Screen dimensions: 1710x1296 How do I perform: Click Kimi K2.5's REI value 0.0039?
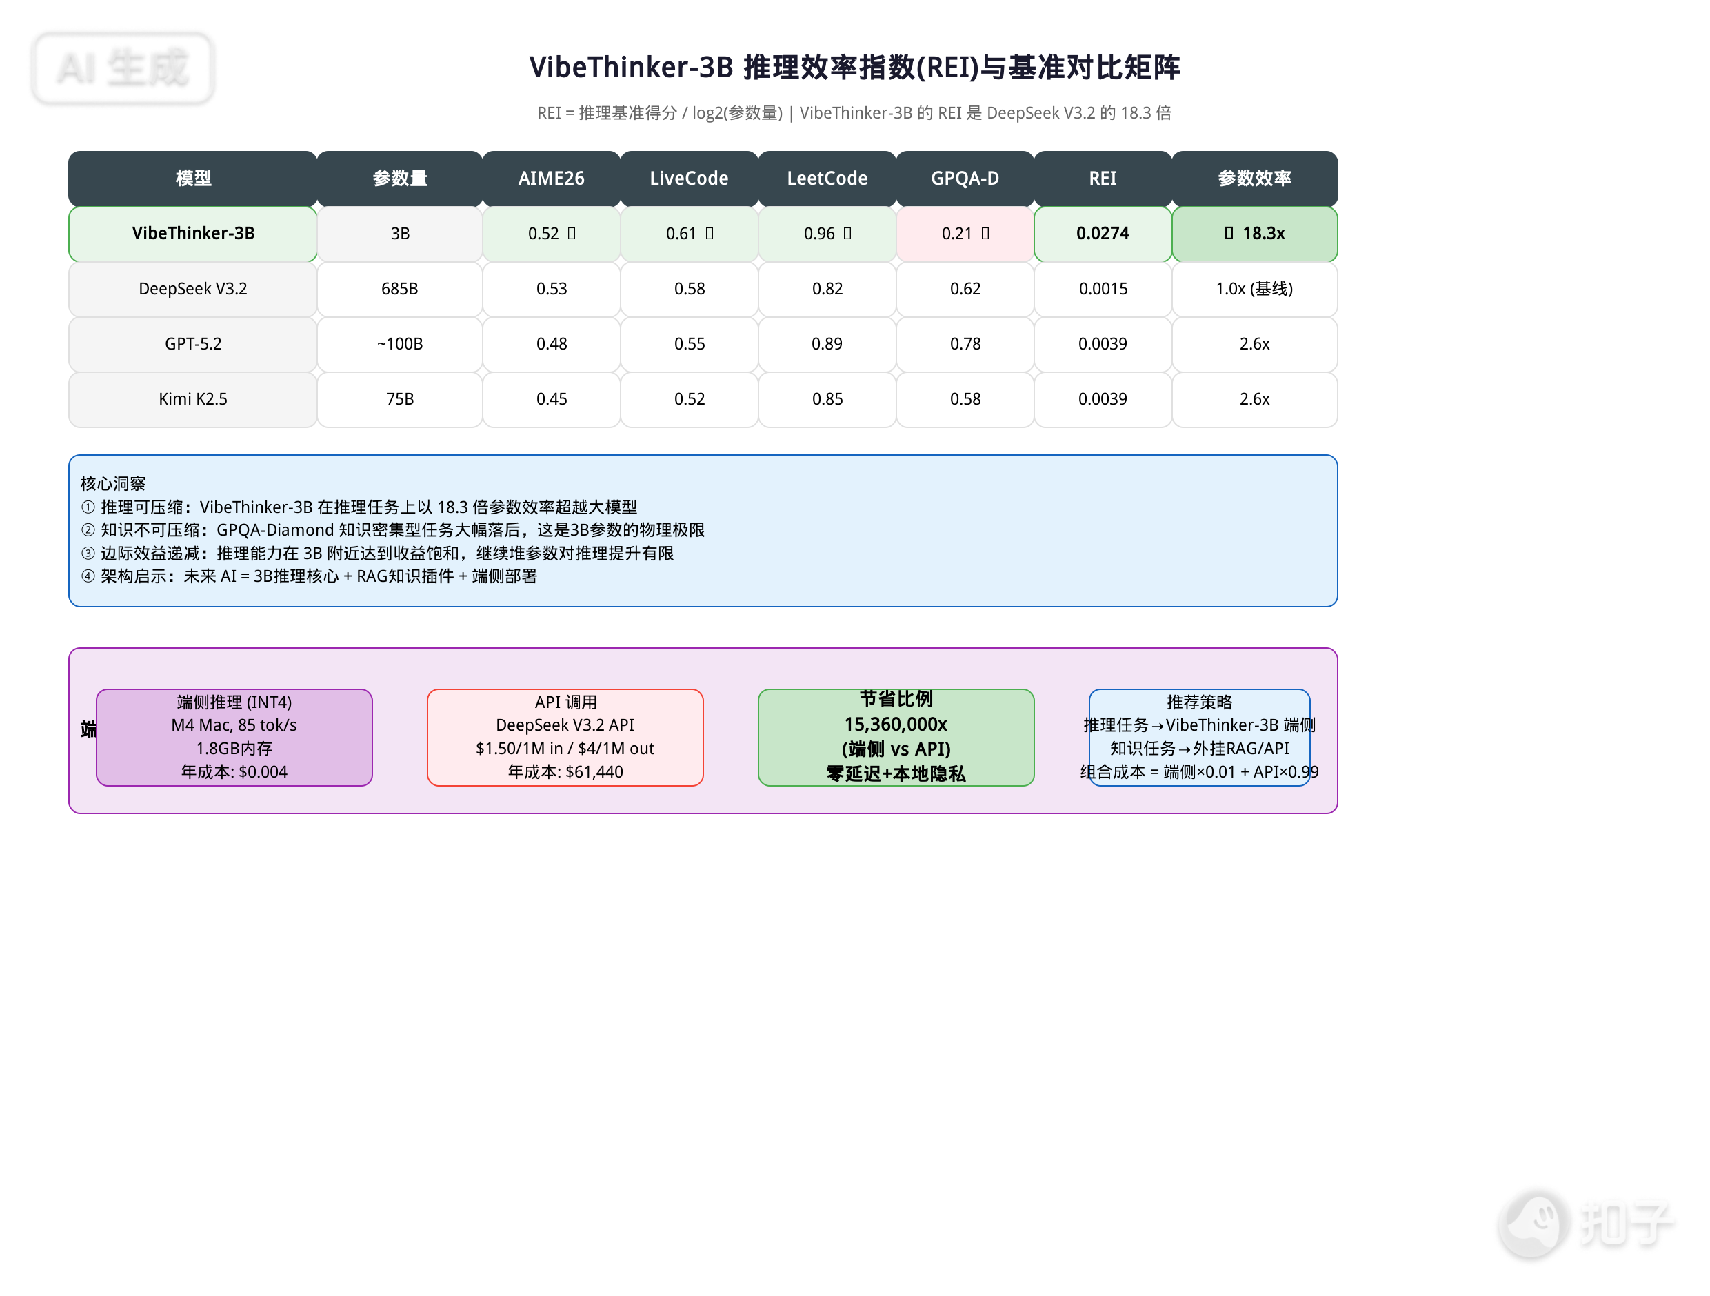pos(1103,400)
